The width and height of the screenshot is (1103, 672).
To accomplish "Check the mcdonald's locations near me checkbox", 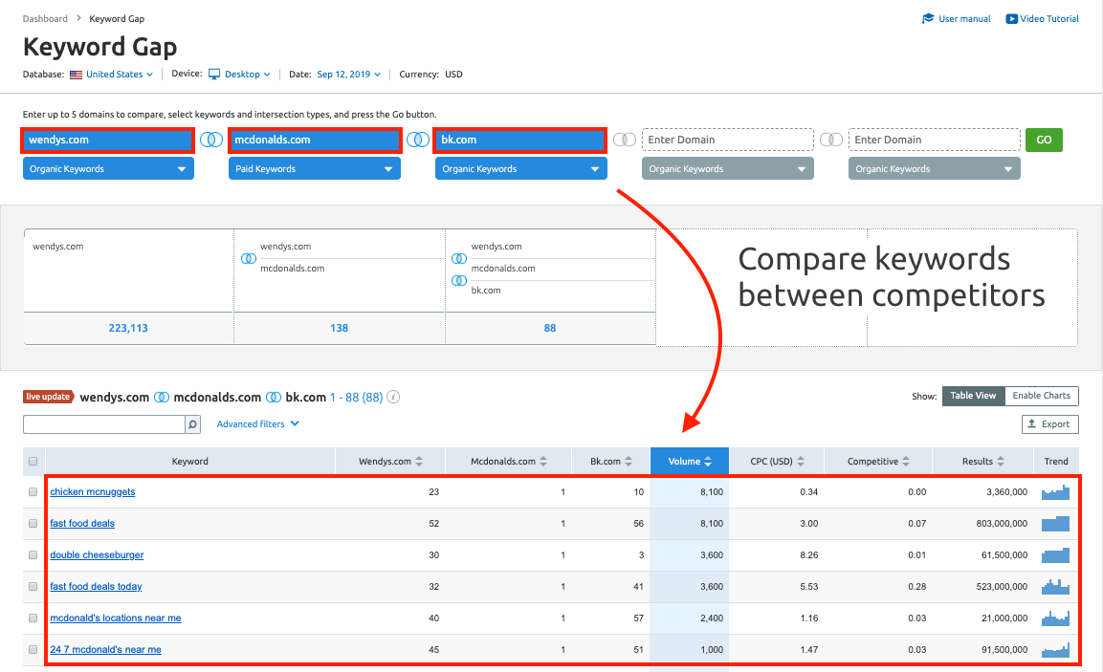I will [33, 618].
